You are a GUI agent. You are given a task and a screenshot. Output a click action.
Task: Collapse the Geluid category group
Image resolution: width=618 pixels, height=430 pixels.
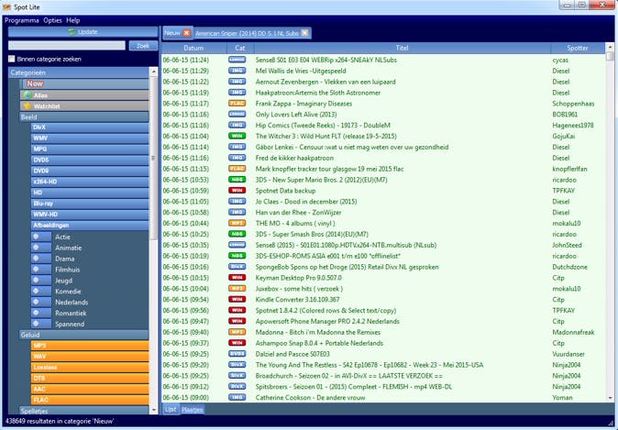pos(84,335)
